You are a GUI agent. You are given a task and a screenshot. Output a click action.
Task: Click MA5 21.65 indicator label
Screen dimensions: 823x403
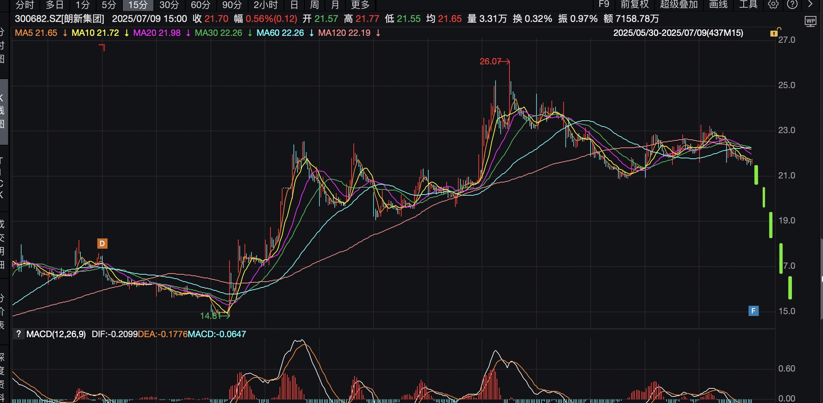point(36,33)
